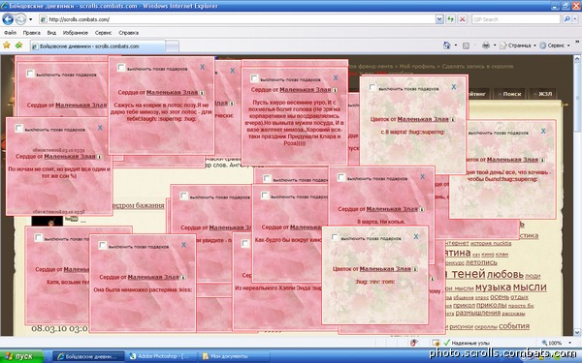
Task: Click the Add to Favorites star-plus icon
Action: click(18, 45)
